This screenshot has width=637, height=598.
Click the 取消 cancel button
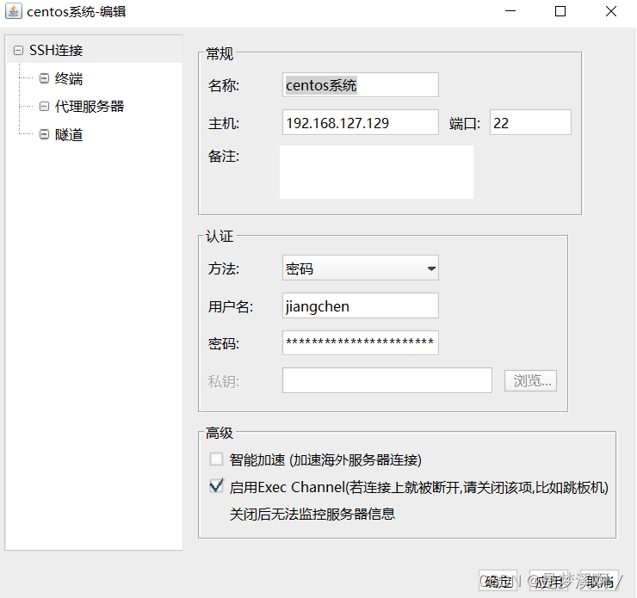pyautogui.click(x=599, y=581)
